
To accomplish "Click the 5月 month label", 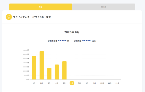I will pyautogui.click(x=64, y=83).
